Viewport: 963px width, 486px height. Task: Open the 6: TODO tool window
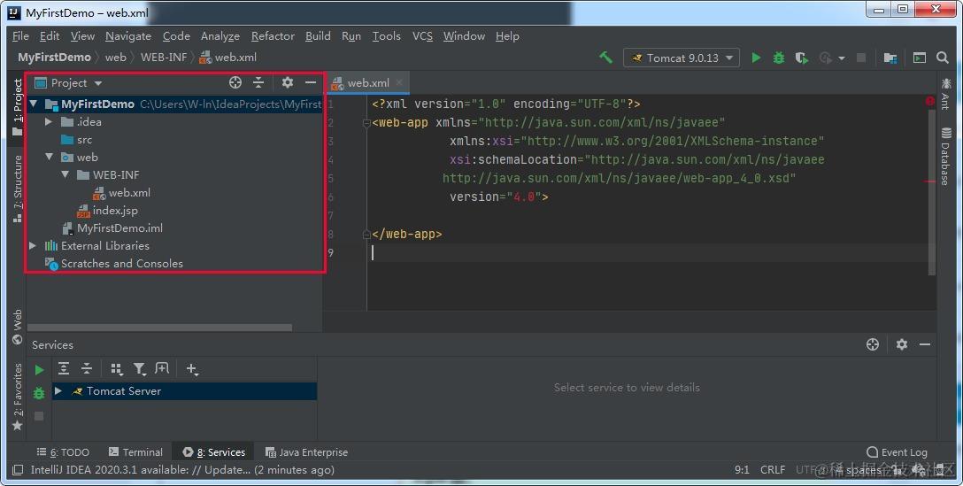point(63,452)
